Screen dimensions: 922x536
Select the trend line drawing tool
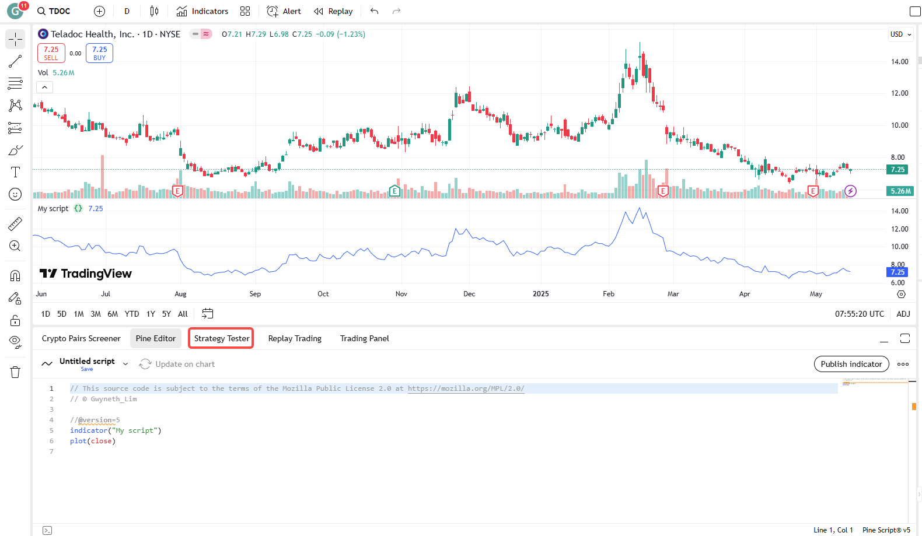[15, 61]
